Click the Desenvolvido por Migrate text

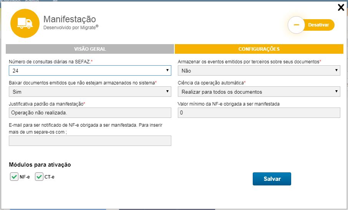(x=71, y=28)
